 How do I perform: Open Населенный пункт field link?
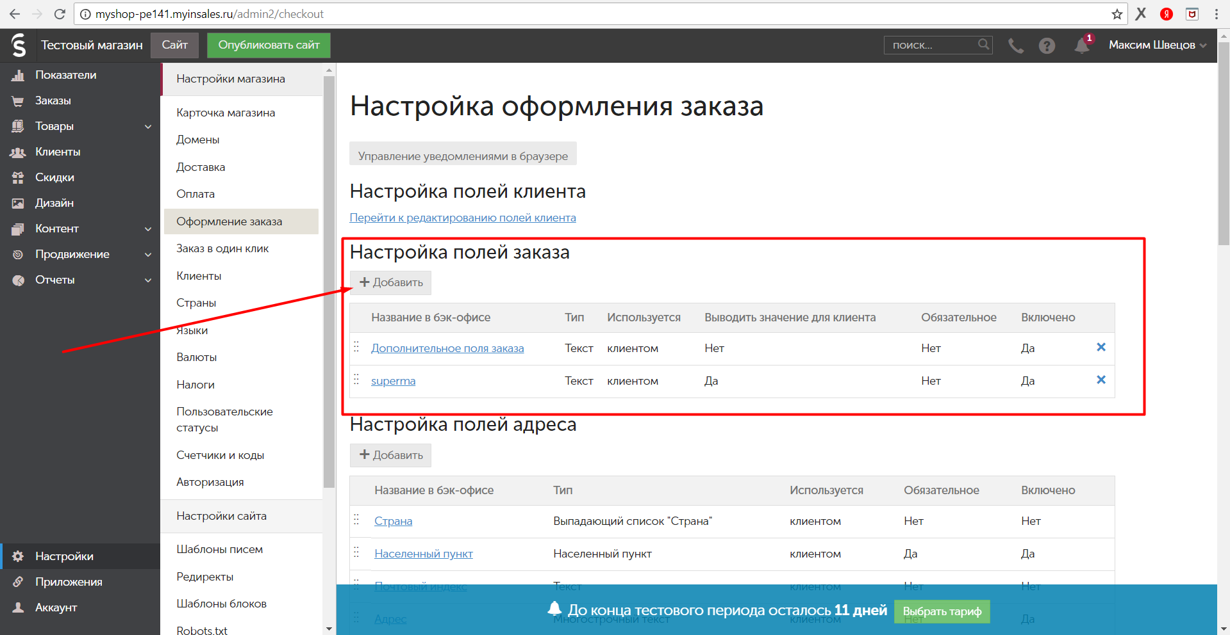424,554
